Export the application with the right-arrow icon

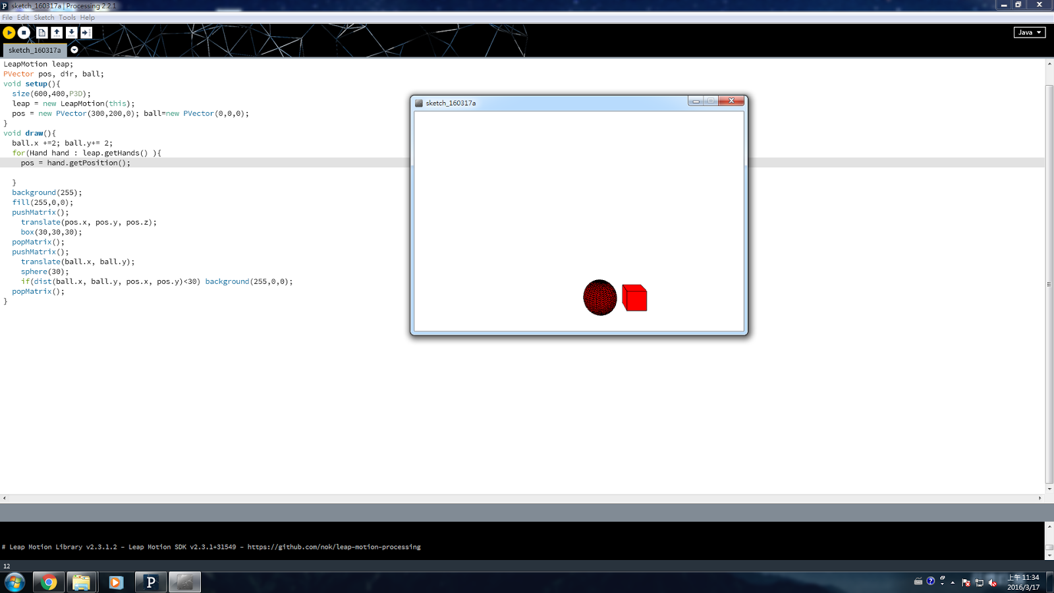86,32
